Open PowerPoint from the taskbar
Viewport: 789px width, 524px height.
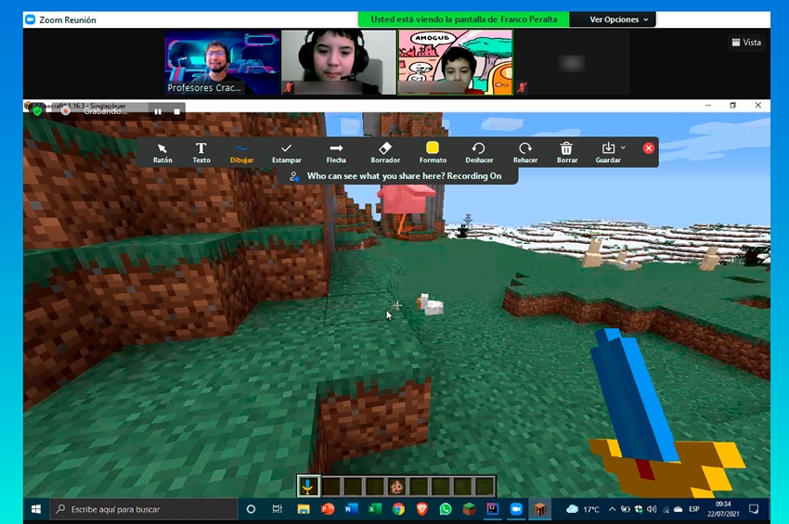coord(328,509)
